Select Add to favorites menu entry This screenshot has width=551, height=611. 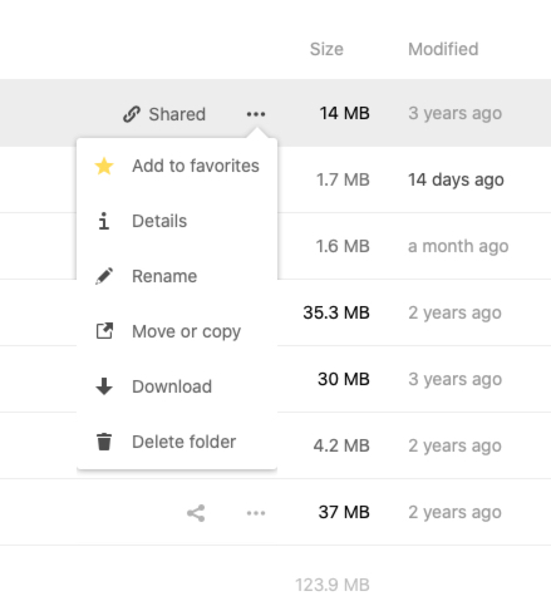[x=195, y=166]
